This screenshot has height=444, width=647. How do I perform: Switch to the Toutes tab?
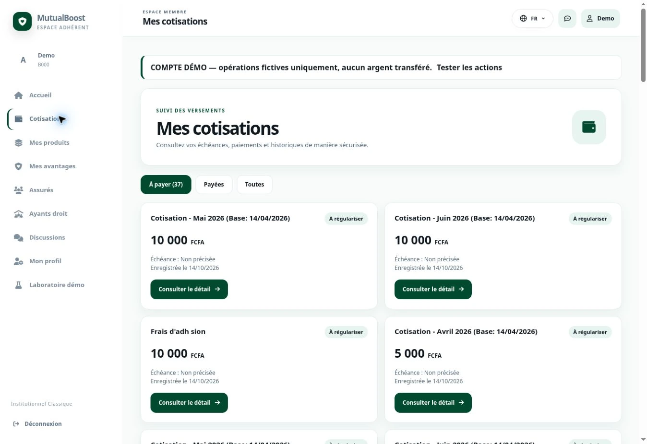click(x=254, y=185)
